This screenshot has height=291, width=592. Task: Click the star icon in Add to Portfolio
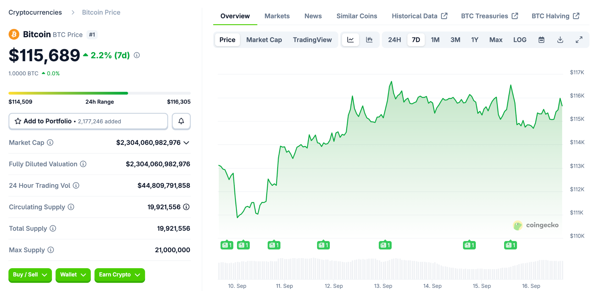[18, 121]
